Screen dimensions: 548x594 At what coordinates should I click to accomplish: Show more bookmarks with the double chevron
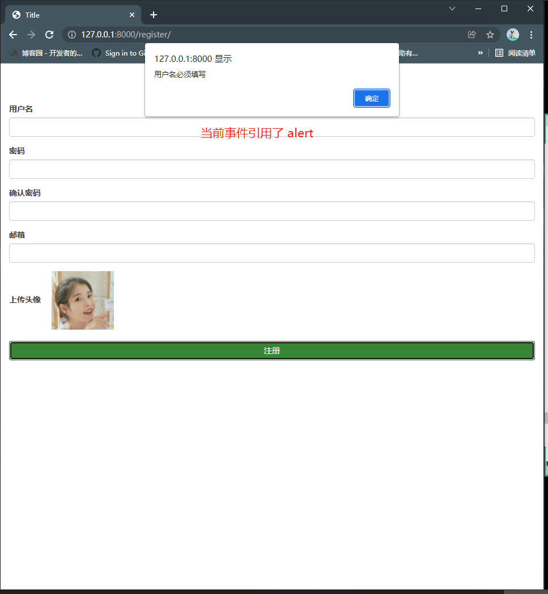pyautogui.click(x=480, y=53)
